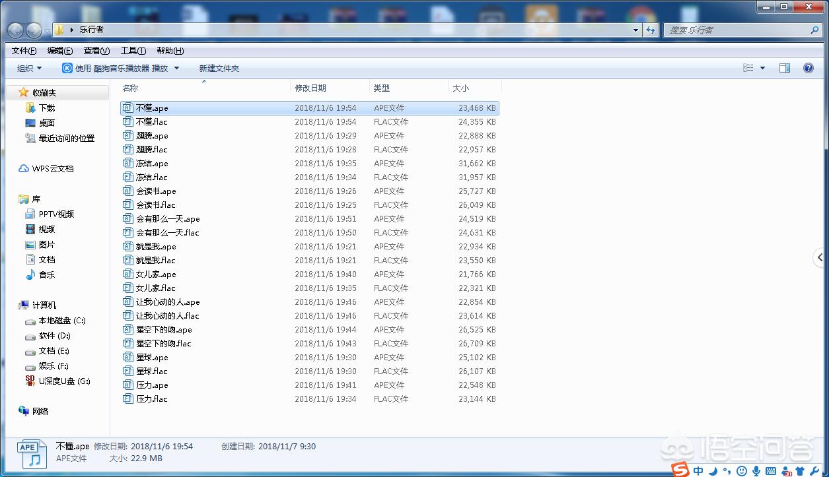This screenshot has width=829, height=477.
Task: Click the magnifier icon in search box
Action: click(814, 30)
